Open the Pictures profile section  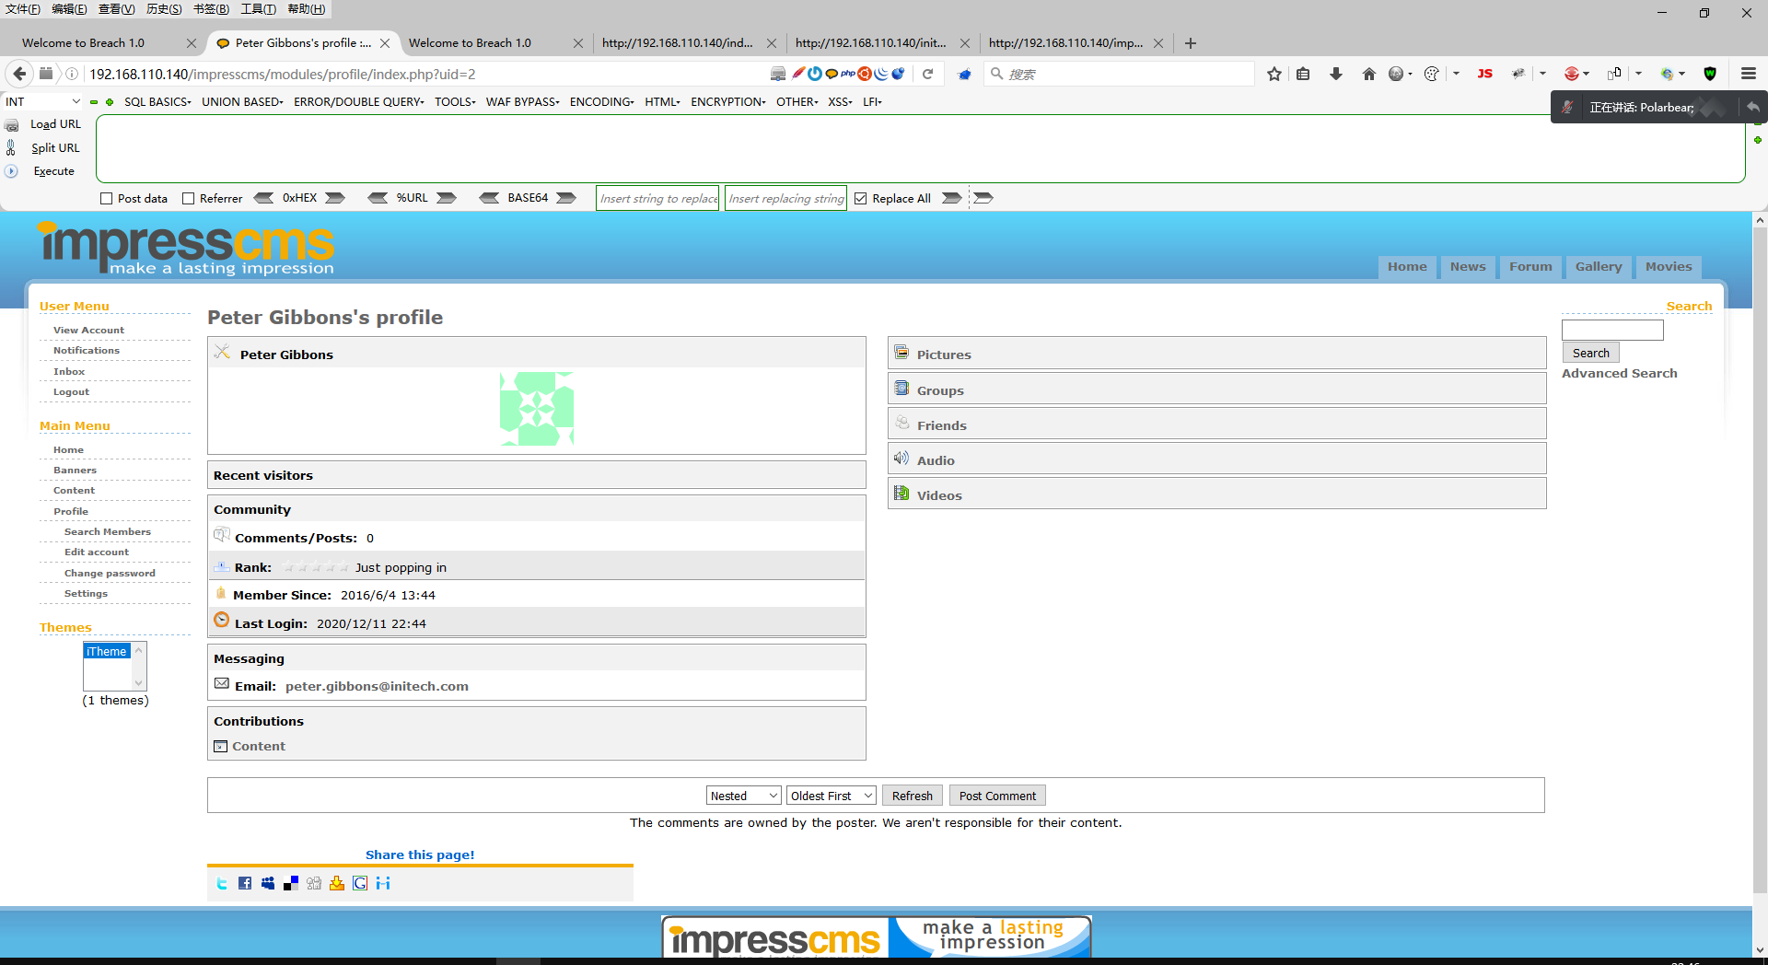tap(1216, 354)
